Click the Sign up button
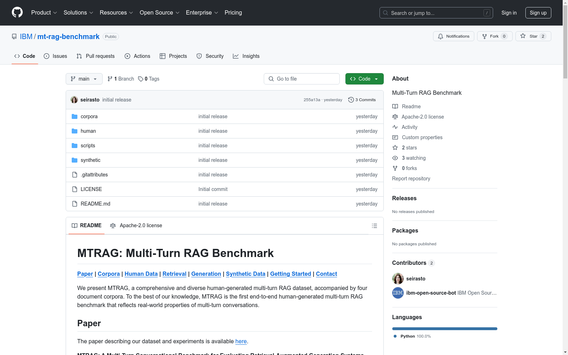 coord(538,13)
